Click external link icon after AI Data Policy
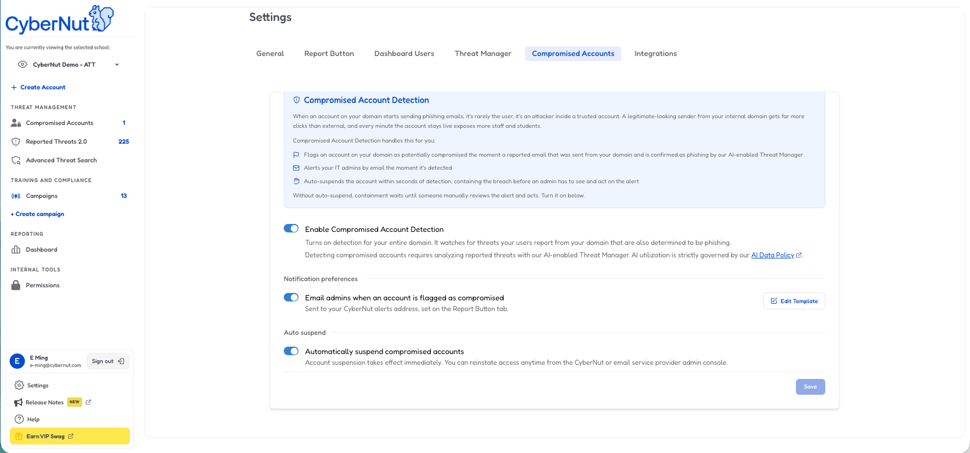The height and width of the screenshot is (453, 970). coord(799,255)
